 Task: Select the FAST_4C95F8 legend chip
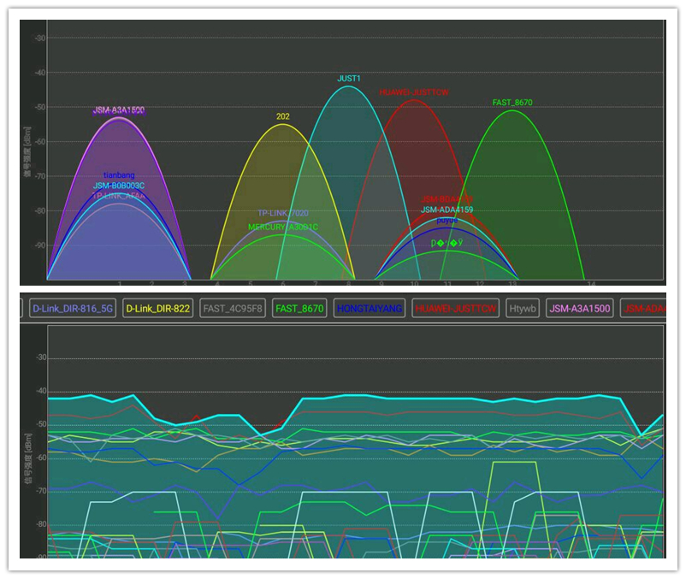[x=234, y=309]
